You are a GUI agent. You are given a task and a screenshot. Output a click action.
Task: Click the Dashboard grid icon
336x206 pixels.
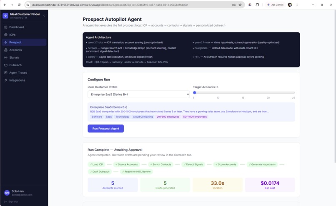pos(6,27)
